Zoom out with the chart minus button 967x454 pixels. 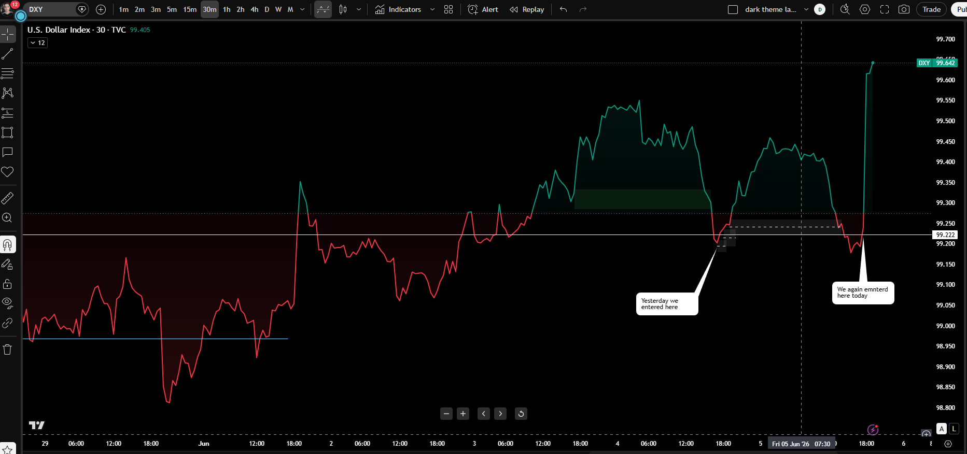point(446,414)
